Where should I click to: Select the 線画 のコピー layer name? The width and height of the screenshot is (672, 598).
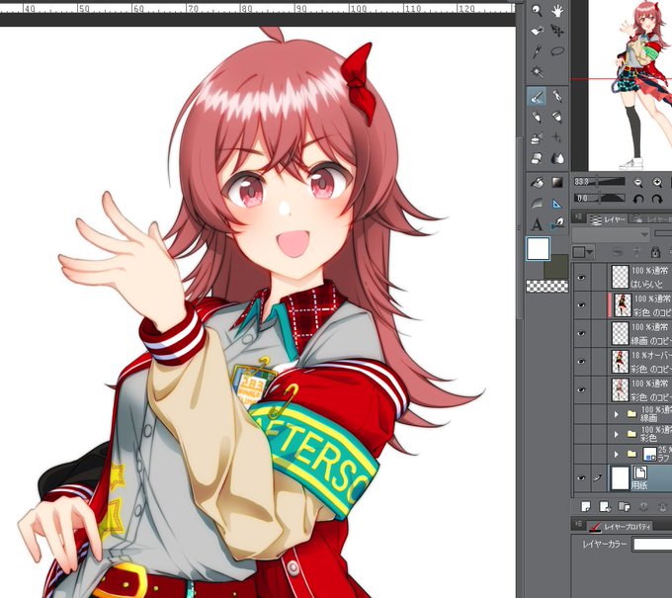(651, 341)
